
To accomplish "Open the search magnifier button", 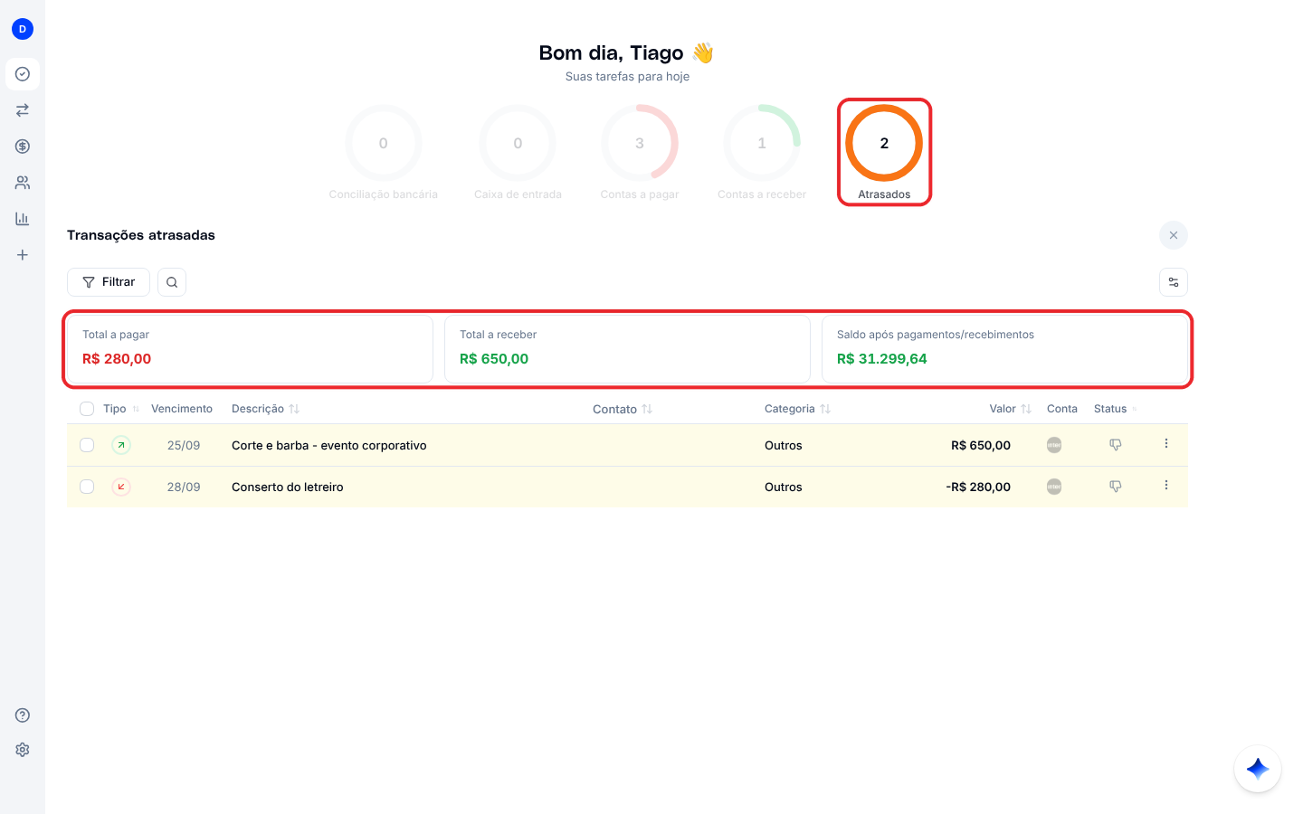I will tap(172, 282).
